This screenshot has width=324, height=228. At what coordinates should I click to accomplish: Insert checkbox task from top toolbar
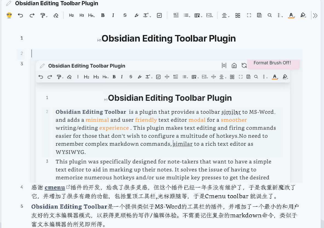point(159,15)
